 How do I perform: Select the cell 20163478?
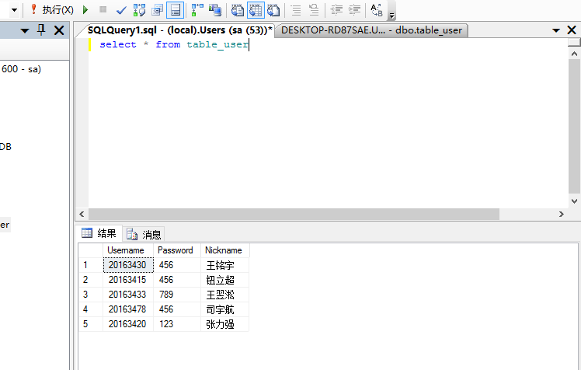tap(128, 309)
